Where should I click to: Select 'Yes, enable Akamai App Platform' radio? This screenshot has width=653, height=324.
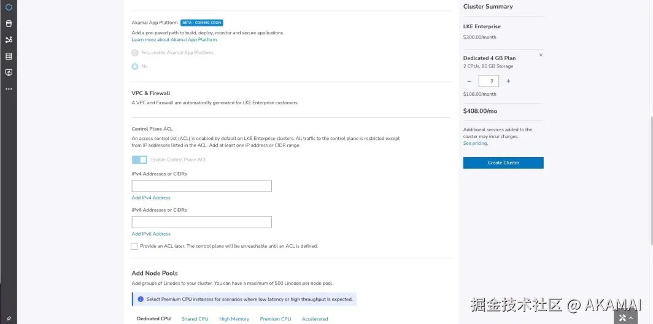[x=135, y=53]
